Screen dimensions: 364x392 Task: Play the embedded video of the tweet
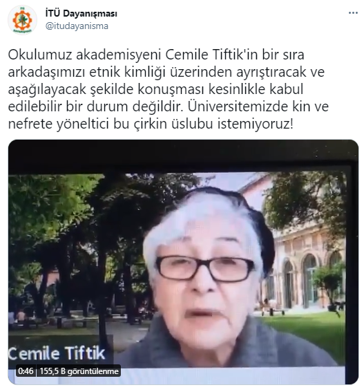click(183, 262)
